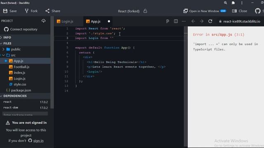Click the warning triangle icon
Viewport: 264px width, 148px height.
pos(8,123)
